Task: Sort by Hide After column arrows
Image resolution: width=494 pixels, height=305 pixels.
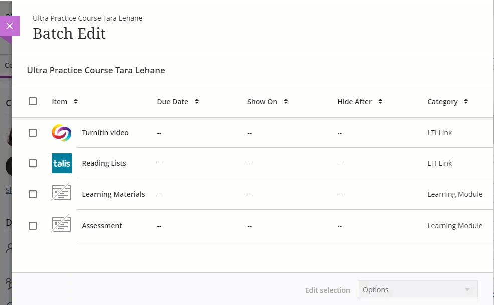Action: 380,102
